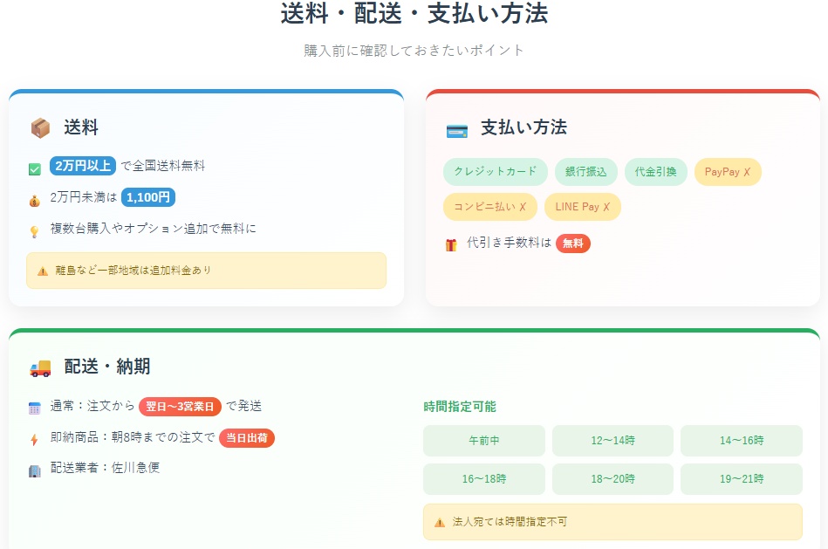Click the 送料 card heading
Image resolution: width=828 pixels, height=549 pixels.
[81, 128]
